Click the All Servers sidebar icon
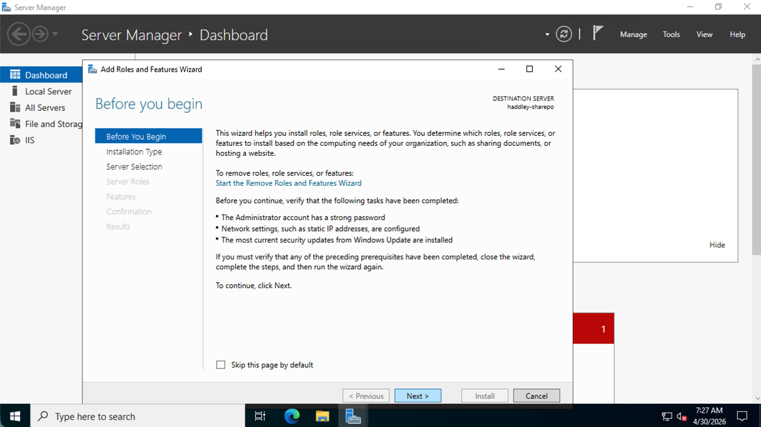 coord(15,107)
